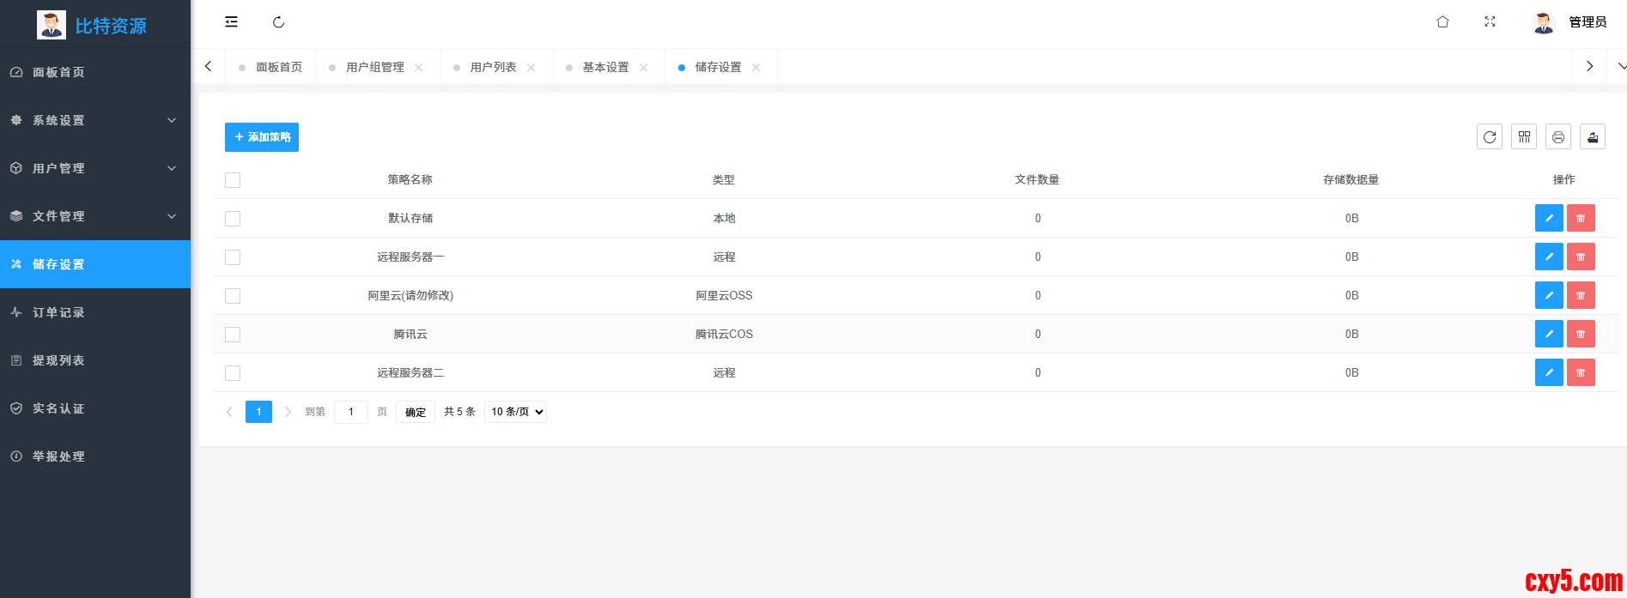Edit the 默认存储 policy
This screenshot has width=1627, height=598.
point(1549,219)
